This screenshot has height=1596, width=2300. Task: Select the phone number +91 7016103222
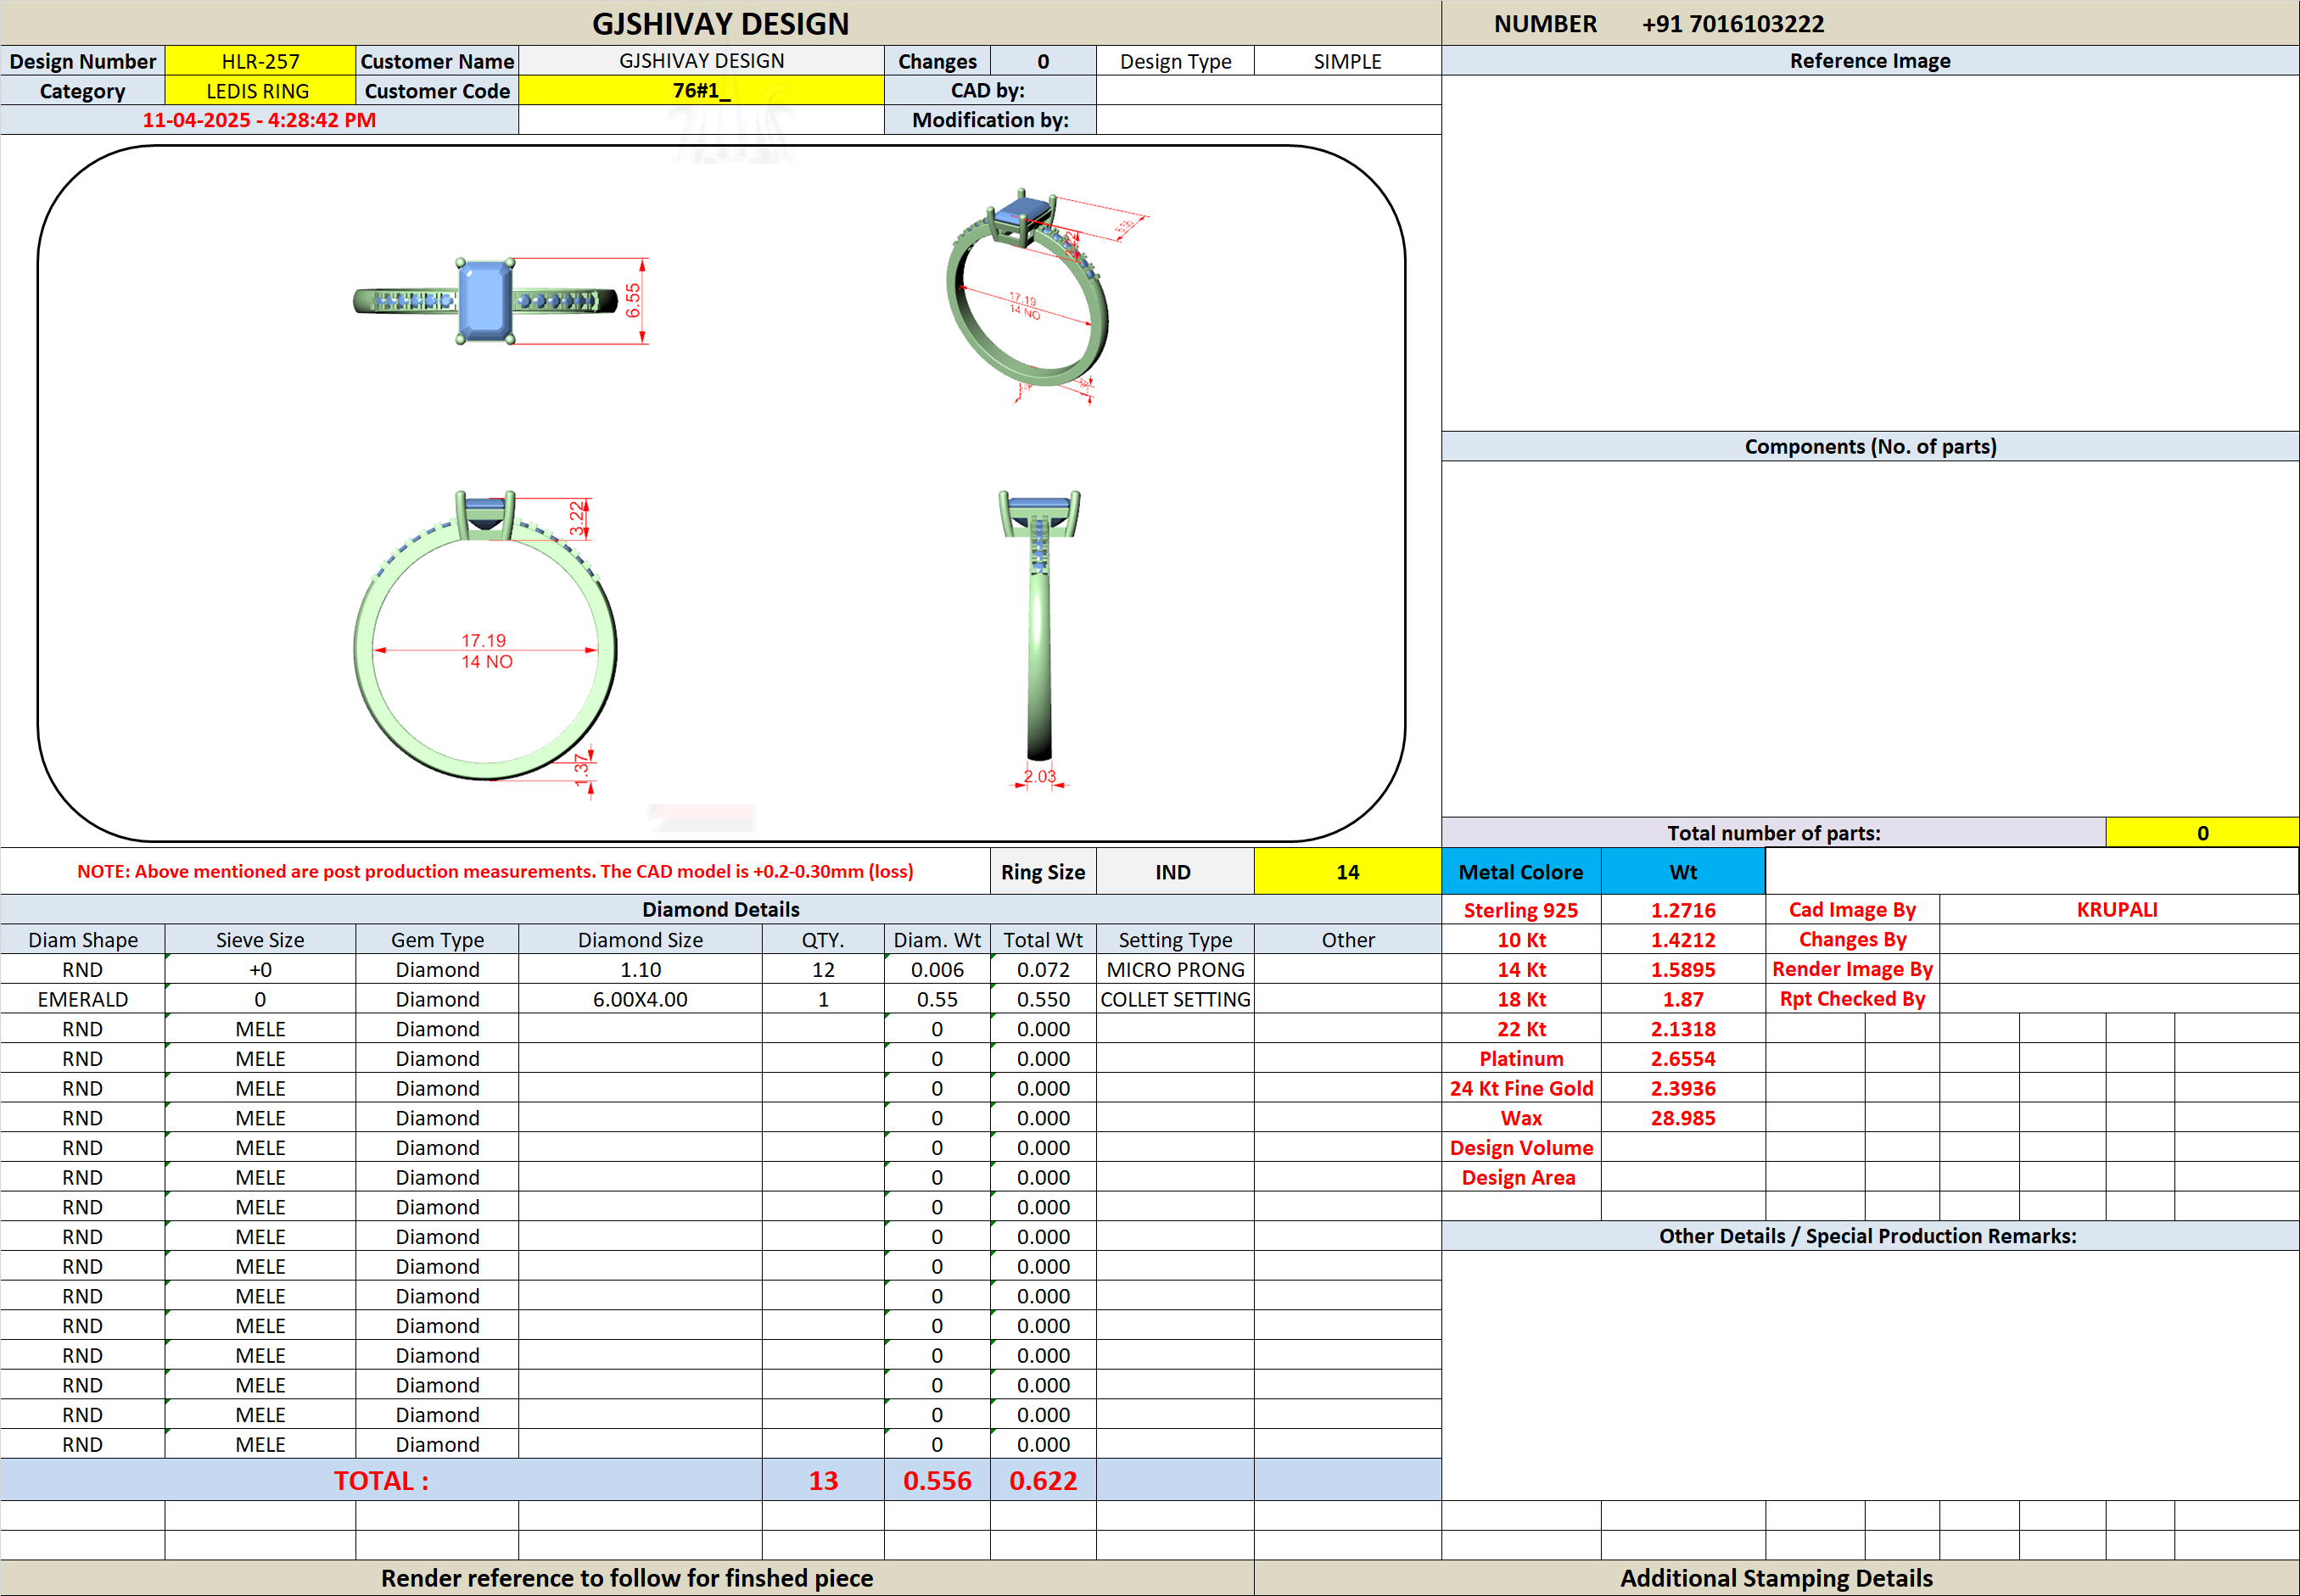tap(1732, 24)
